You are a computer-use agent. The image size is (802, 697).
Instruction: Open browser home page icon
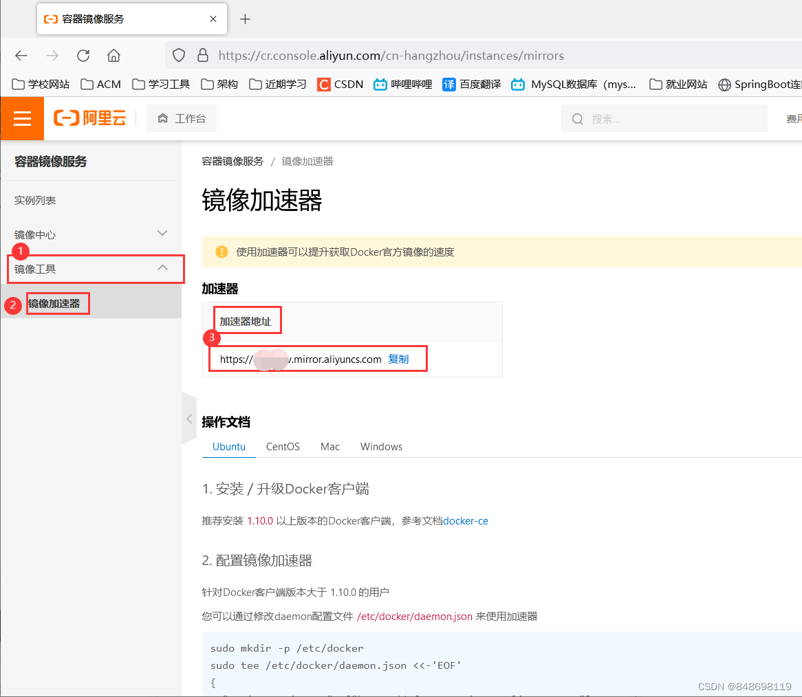(113, 55)
